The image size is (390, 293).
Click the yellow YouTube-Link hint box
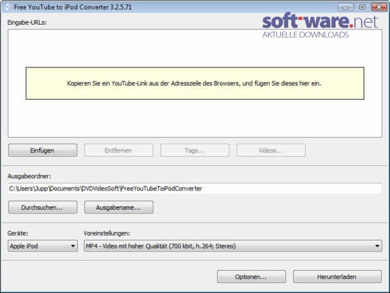[195, 83]
